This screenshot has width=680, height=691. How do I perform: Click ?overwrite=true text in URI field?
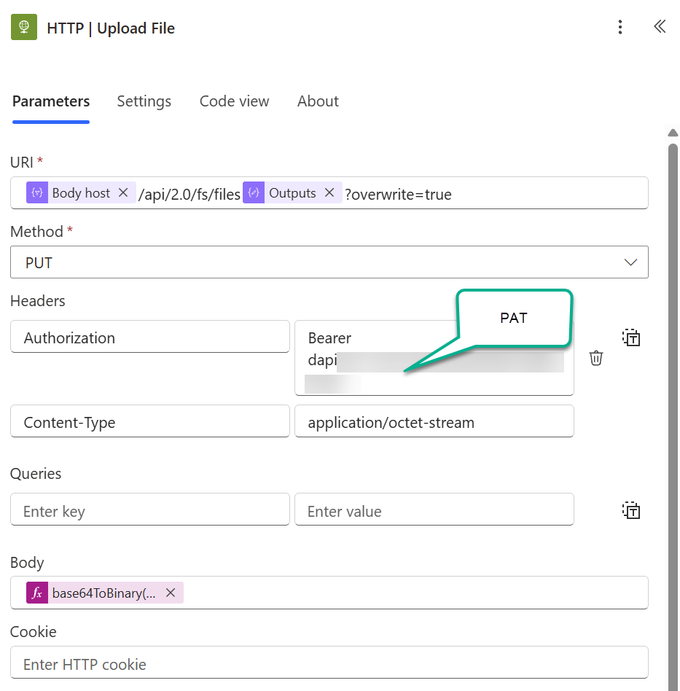tap(399, 195)
